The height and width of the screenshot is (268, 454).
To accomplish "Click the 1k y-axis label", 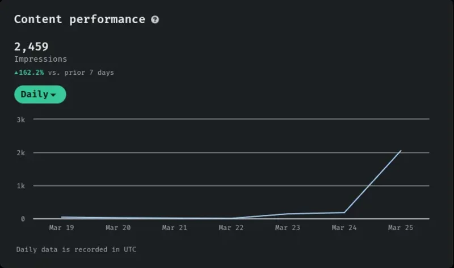I will click(21, 186).
